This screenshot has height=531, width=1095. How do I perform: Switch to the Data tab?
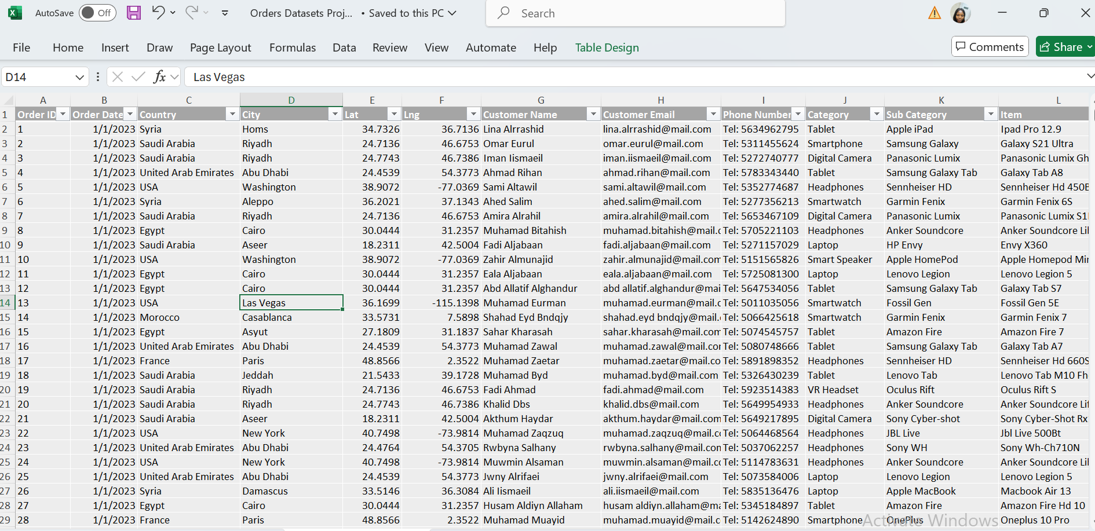point(344,47)
